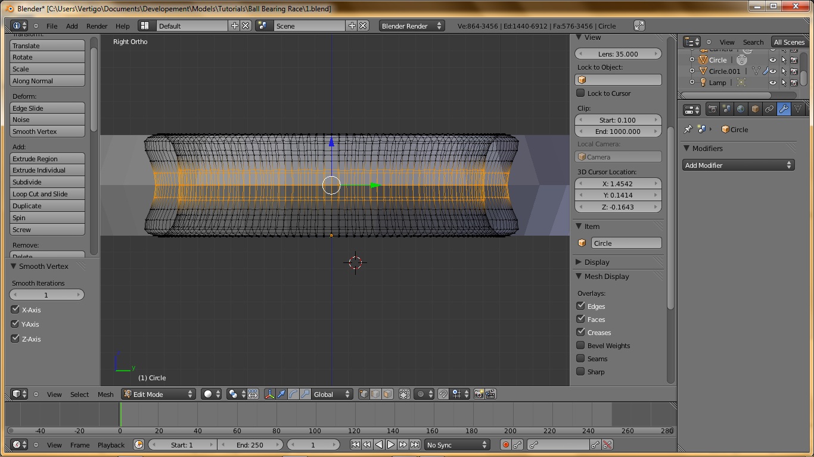Disable the Faces overlay checkbox
This screenshot has height=457, width=814.
pos(580,319)
